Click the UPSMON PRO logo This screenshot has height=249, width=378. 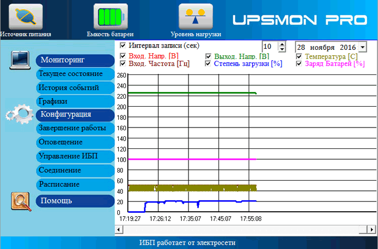pyautogui.click(x=300, y=20)
